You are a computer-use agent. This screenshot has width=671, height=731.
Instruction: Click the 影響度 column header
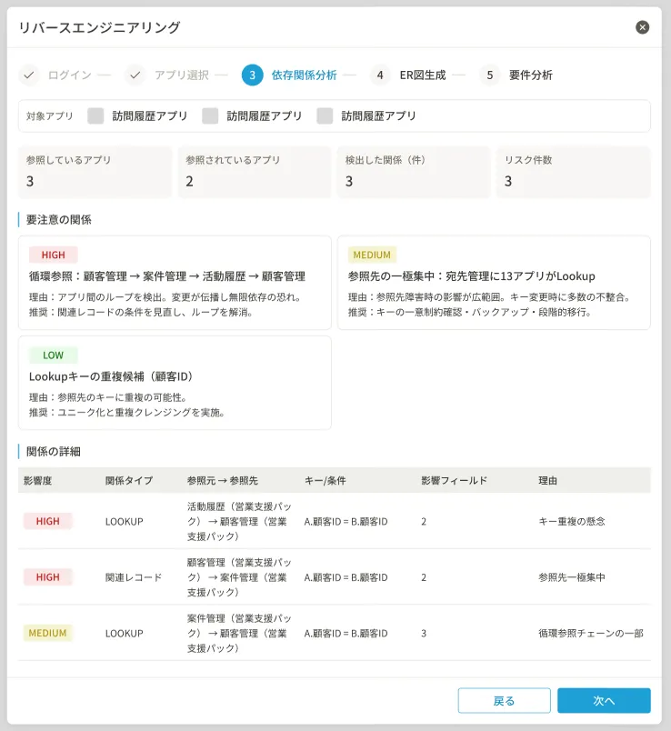38,480
